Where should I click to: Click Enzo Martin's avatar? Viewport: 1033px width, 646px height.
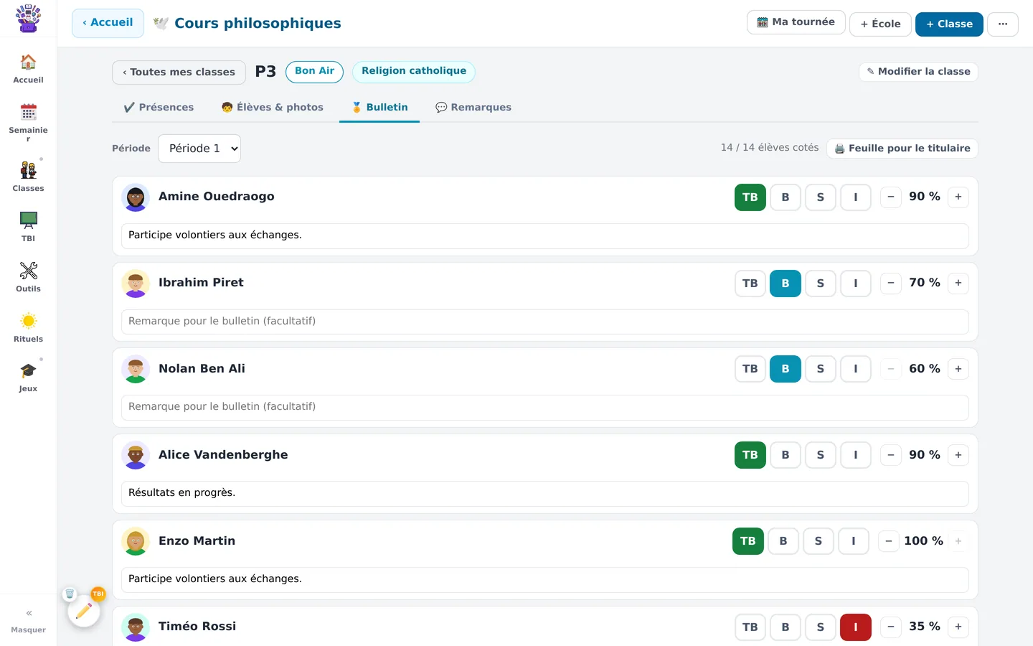(x=136, y=541)
